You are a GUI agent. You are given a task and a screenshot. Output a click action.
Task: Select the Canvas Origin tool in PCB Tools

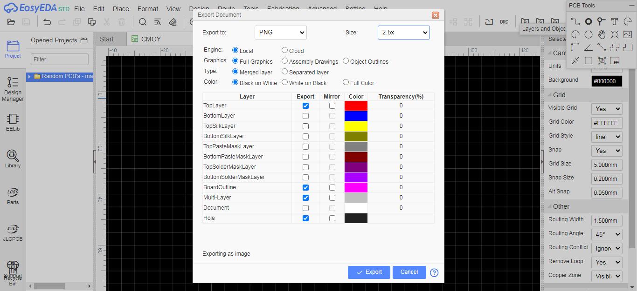click(575, 47)
